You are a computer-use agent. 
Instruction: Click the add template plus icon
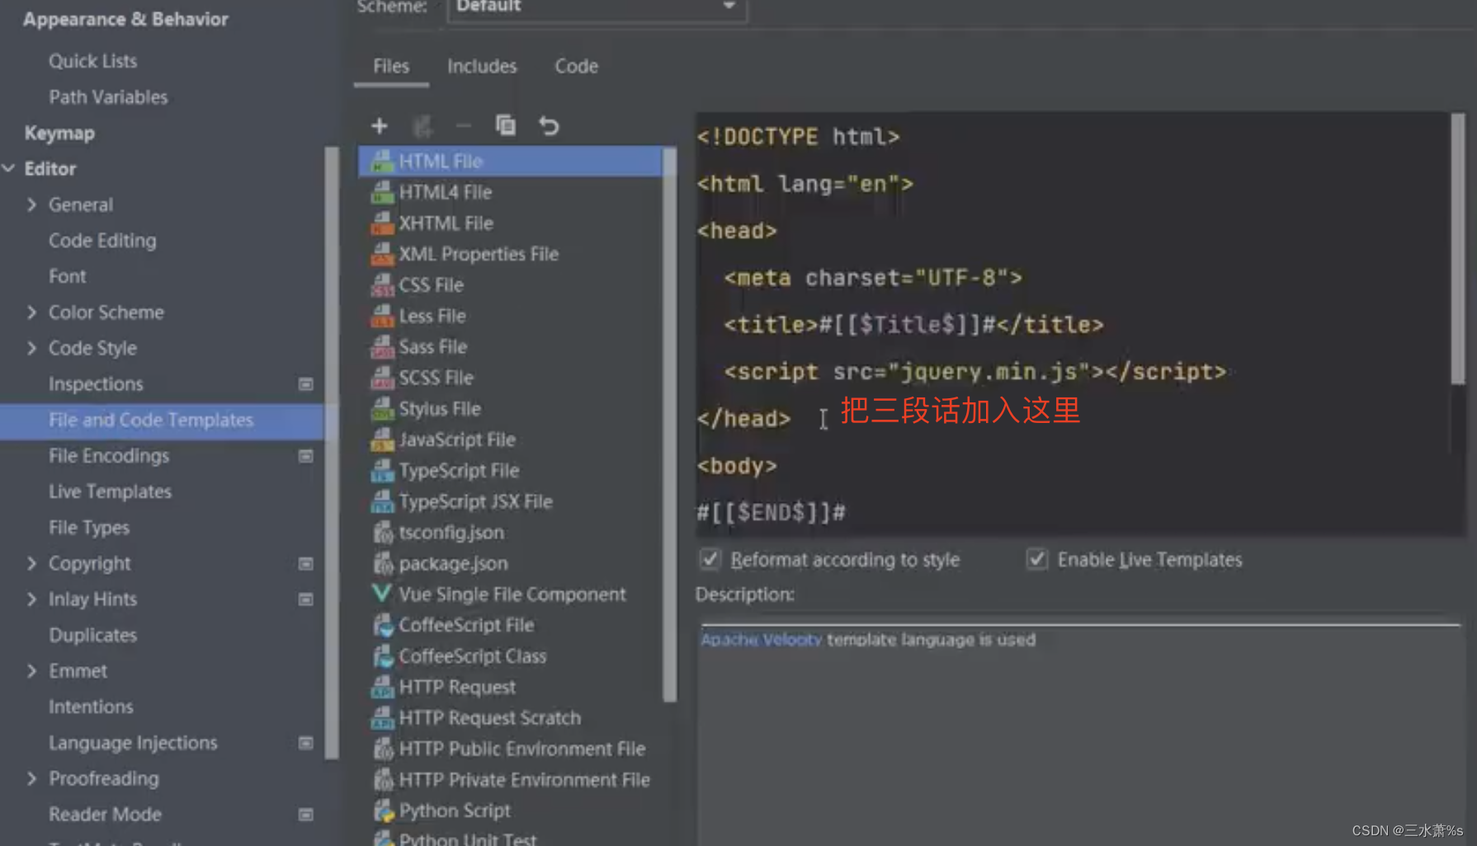click(x=379, y=125)
